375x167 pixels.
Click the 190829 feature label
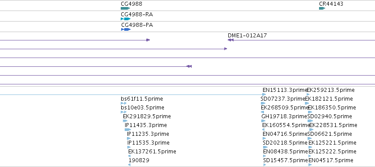(x=139, y=160)
